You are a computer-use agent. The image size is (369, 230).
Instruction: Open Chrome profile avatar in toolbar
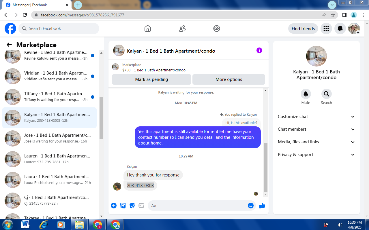[354, 15]
